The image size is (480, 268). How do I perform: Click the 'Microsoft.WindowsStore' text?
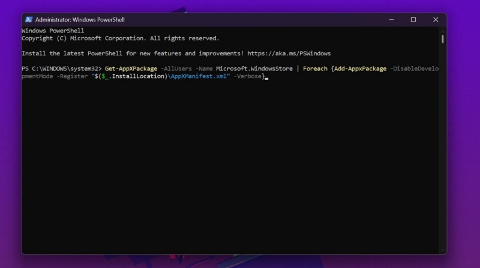point(254,69)
